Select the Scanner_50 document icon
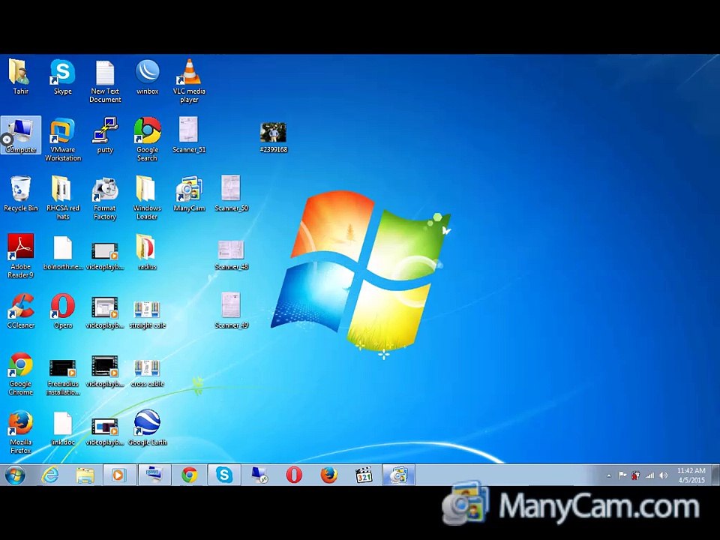This screenshot has height=540, width=720. 232,193
